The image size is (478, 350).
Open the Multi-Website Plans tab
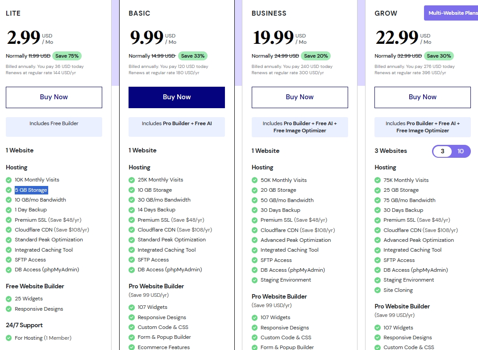click(451, 13)
